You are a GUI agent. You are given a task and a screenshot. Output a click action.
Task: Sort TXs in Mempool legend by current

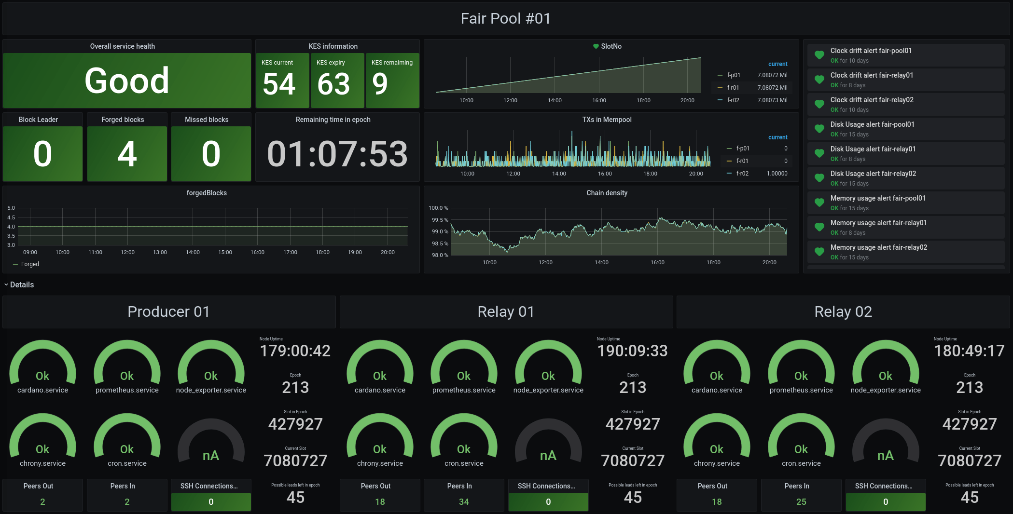coord(777,137)
